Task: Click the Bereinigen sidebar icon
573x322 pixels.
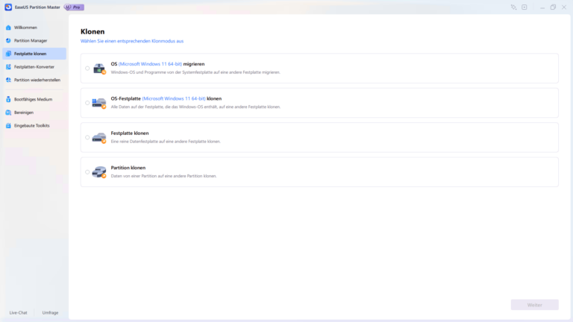Action: click(x=8, y=113)
